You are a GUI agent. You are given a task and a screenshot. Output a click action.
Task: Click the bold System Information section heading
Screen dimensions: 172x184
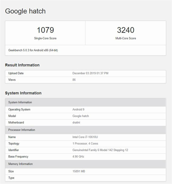tap(23, 93)
